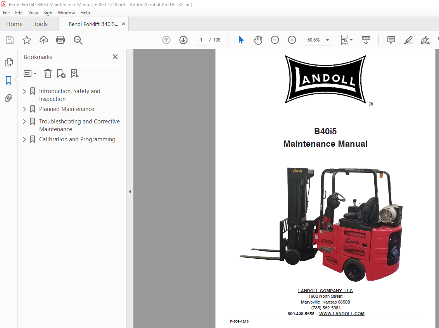Open the Edit menu
This screenshot has width=439, height=328.
click(x=19, y=12)
